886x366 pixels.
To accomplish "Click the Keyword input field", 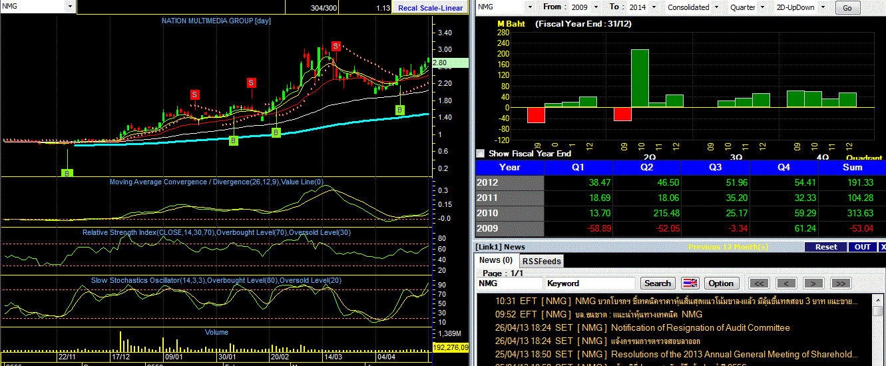I will point(590,283).
